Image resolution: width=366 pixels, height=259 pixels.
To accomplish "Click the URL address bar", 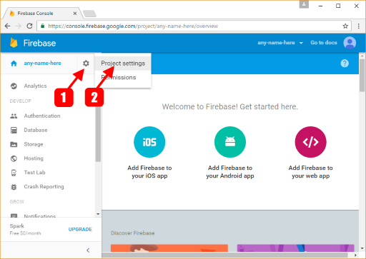I will pyautogui.click(x=194, y=26).
